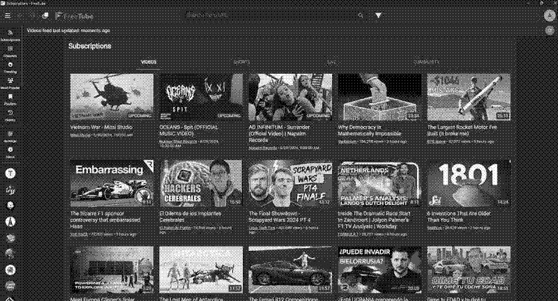Click title 'OCEANS - Spit (OFFICIAL MUSIC VIDEO)'
Image resolution: width=558 pixels, height=301 pixels.
click(x=188, y=130)
